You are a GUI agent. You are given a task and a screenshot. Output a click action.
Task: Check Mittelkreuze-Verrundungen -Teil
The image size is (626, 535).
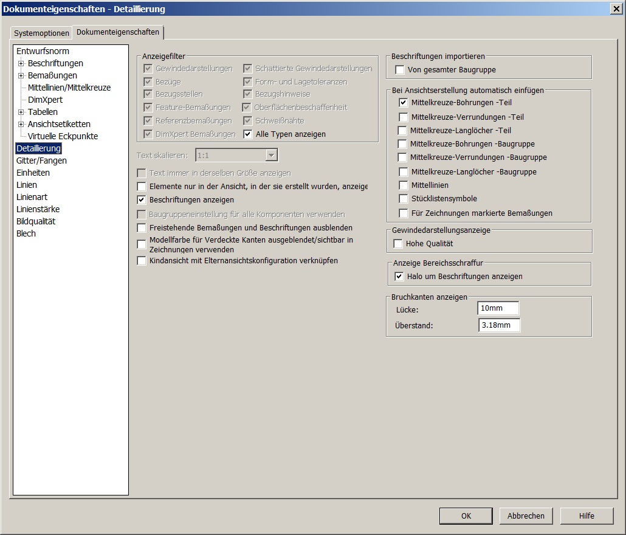coord(404,117)
